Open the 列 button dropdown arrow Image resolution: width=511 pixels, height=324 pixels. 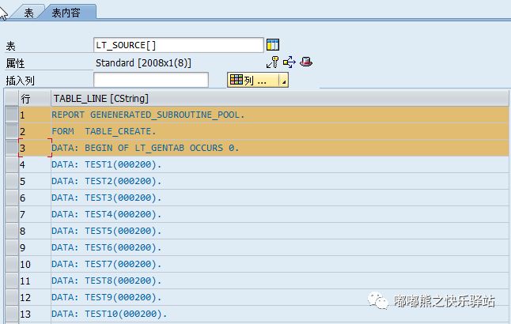coord(284,80)
